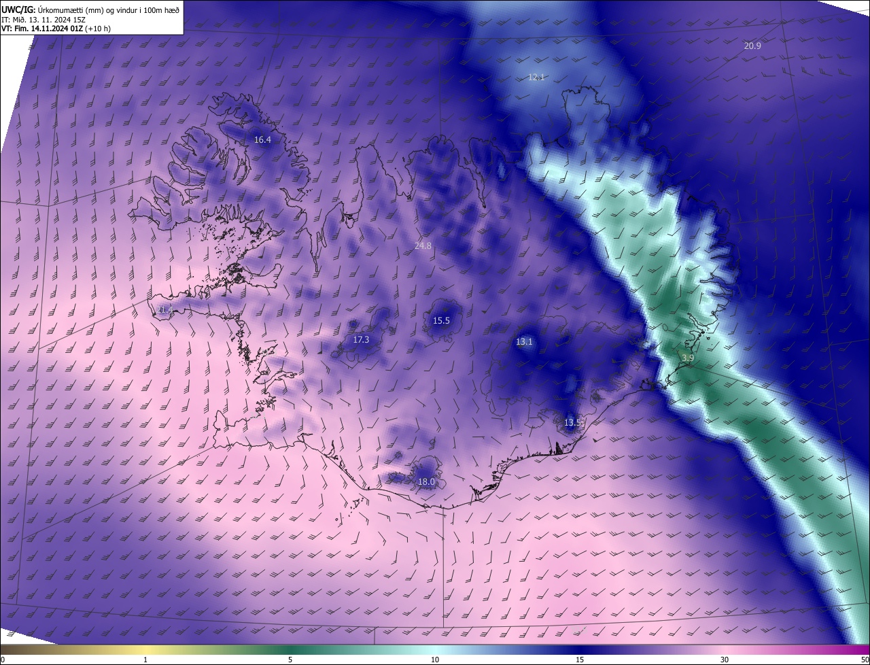Click the color scale tick labeled 15
870x665 pixels.
point(580,660)
